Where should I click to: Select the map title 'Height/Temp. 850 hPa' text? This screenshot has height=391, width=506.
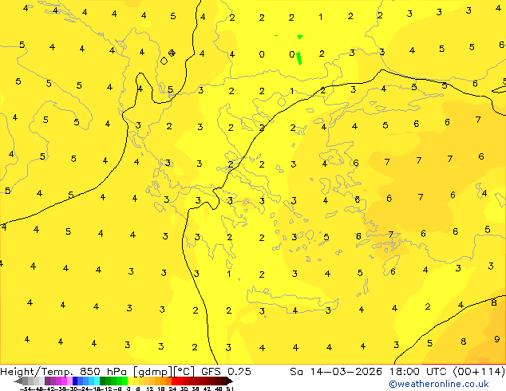coord(63,371)
